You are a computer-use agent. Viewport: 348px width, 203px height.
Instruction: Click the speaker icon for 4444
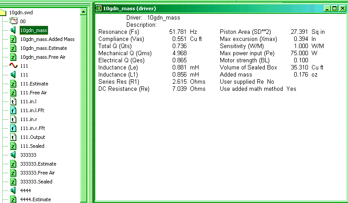coord(13,190)
